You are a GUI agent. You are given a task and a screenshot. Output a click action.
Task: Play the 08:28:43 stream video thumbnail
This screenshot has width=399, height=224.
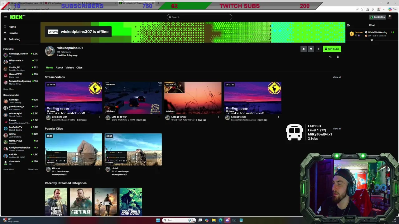[x=193, y=98]
